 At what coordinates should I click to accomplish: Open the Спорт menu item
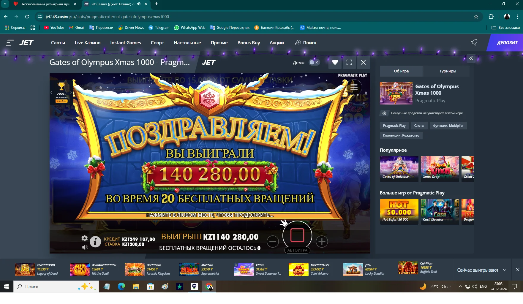pos(157,43)
